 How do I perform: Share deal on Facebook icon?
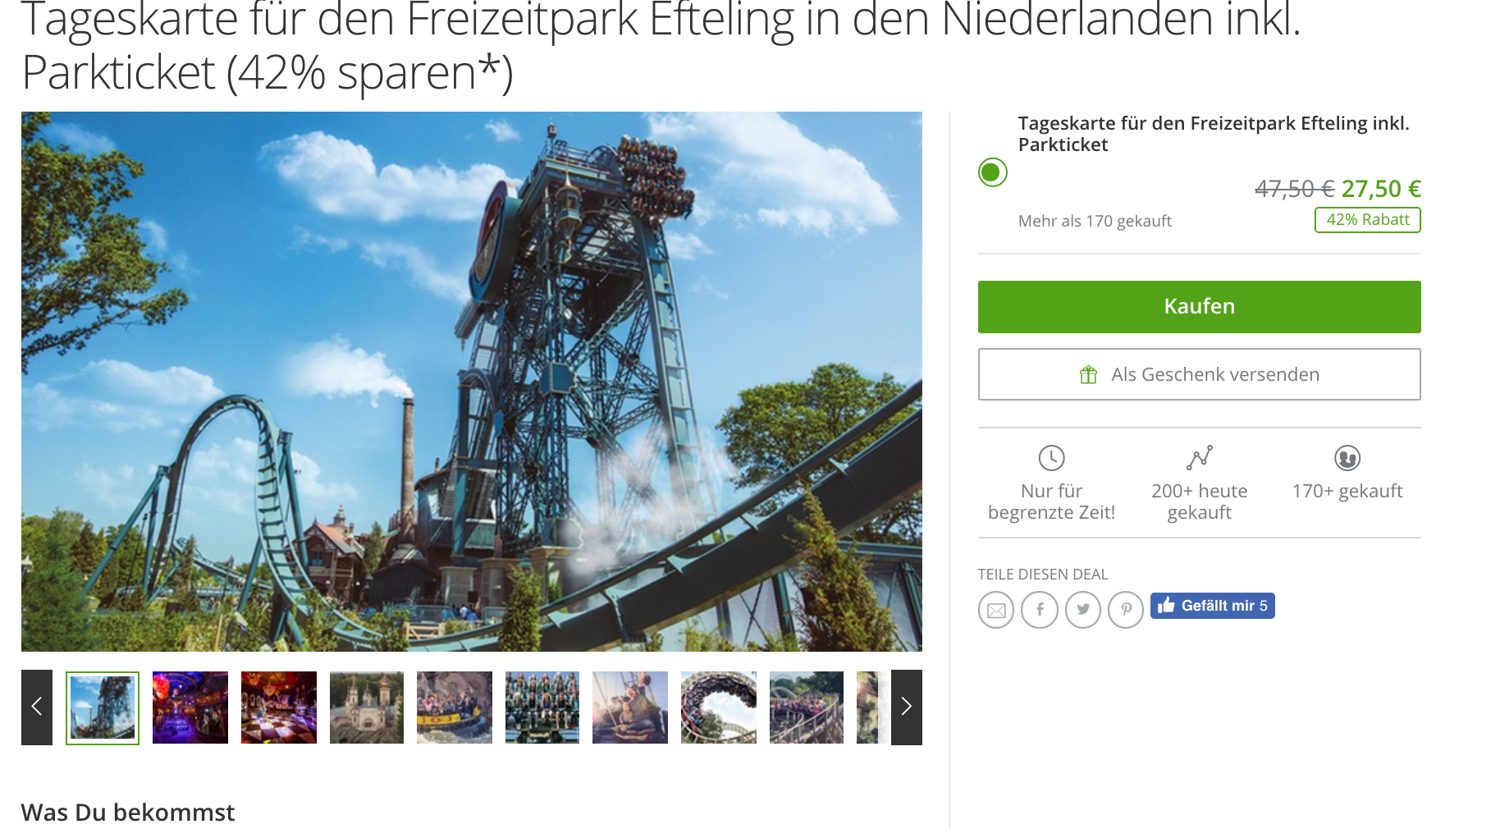point(1040,610)
